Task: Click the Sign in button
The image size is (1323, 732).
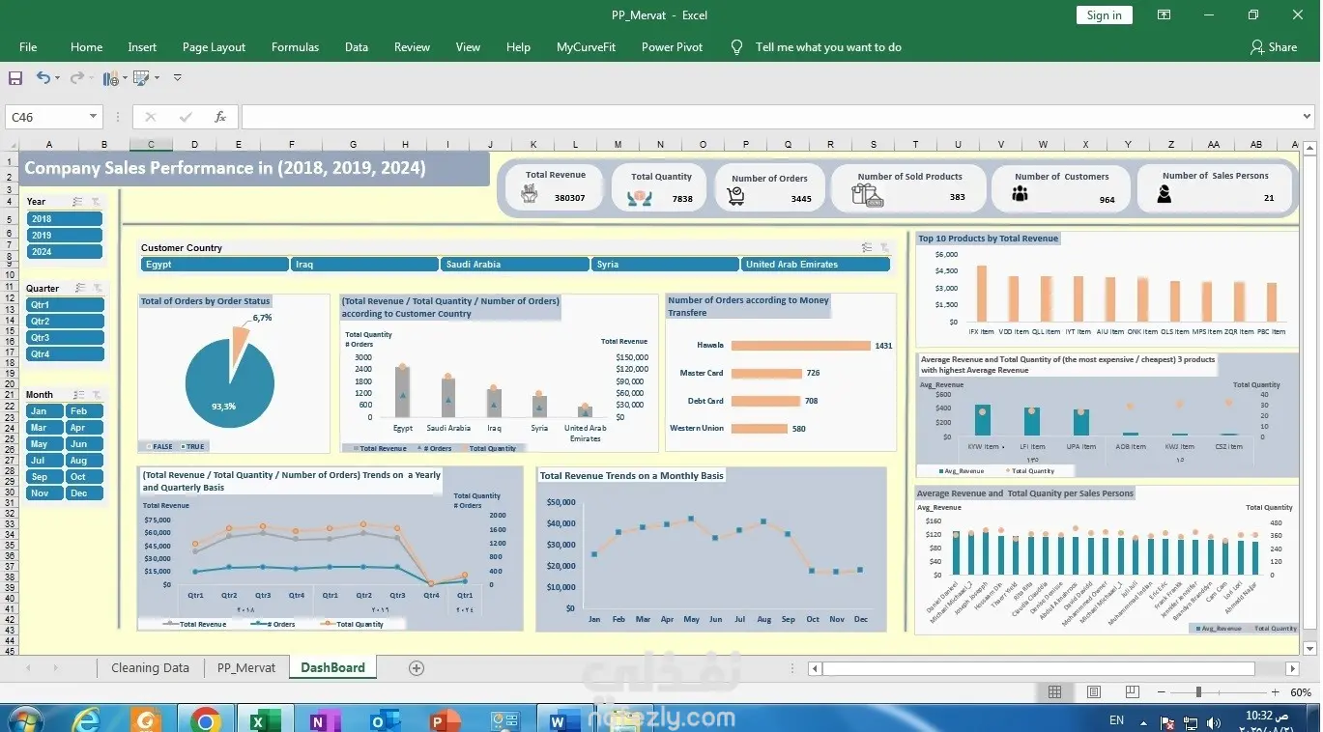Action: 1104,15
